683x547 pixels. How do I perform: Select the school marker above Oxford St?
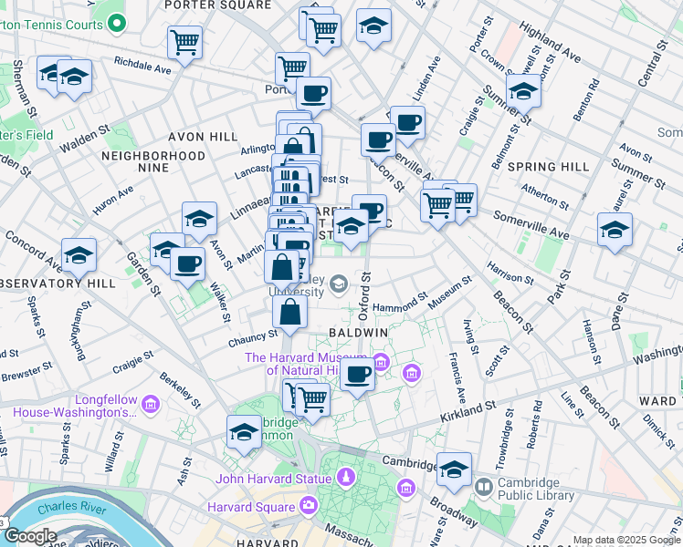(351, 229)
